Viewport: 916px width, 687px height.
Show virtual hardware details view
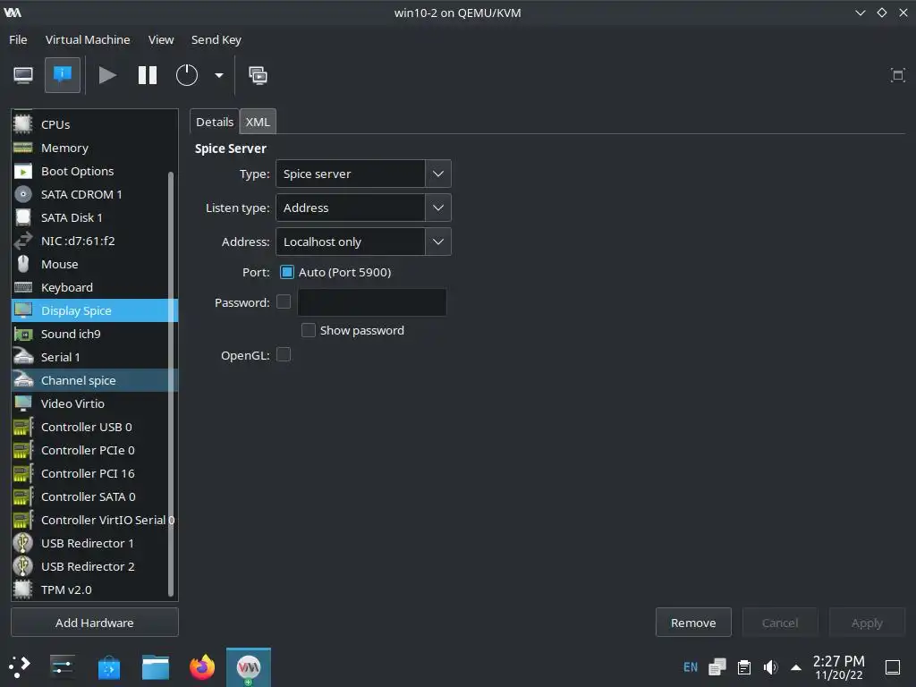63,75
